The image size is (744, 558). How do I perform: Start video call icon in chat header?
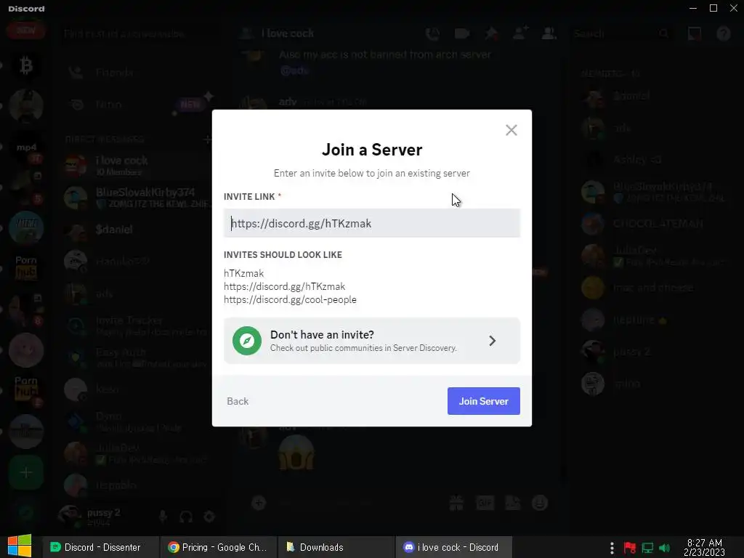pos(461,33)
